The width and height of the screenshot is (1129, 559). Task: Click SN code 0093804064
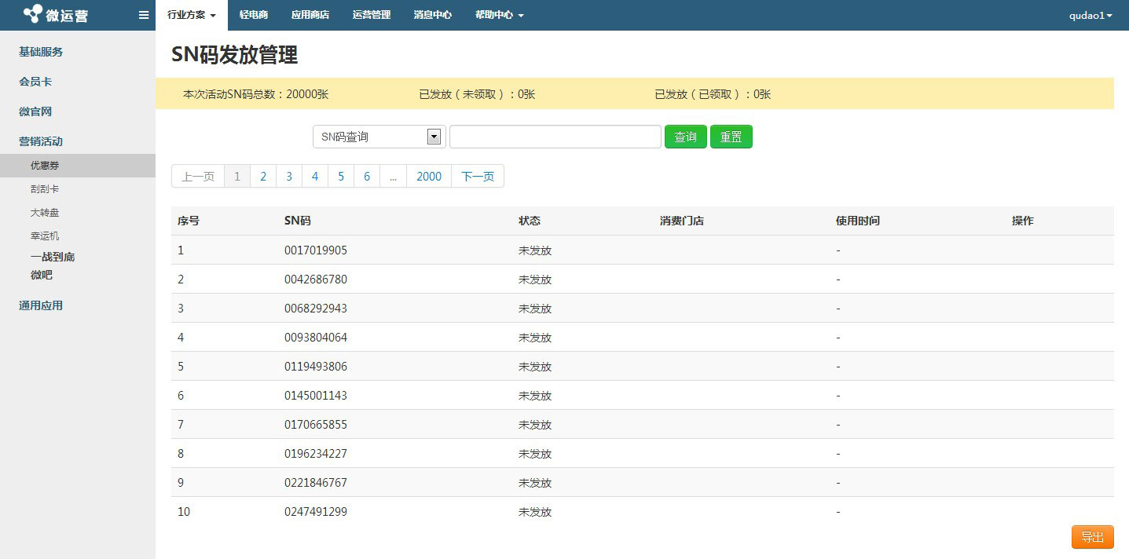click(x=316, y=338)
